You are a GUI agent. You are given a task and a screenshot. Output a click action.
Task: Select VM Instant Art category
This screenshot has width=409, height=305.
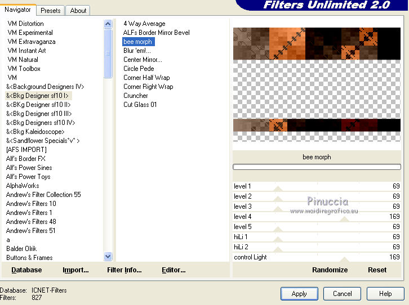(x=26, y=51)
